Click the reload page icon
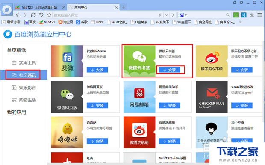The height and width of the screenshot is (165, 265). [33, 15]
